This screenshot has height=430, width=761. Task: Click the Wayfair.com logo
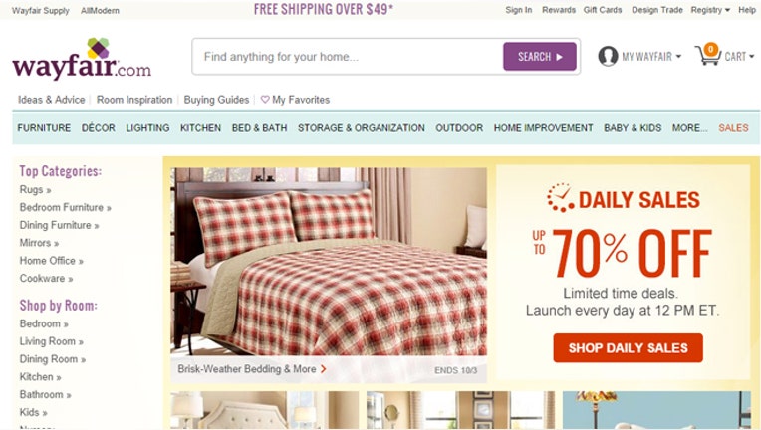pos(82,59)
